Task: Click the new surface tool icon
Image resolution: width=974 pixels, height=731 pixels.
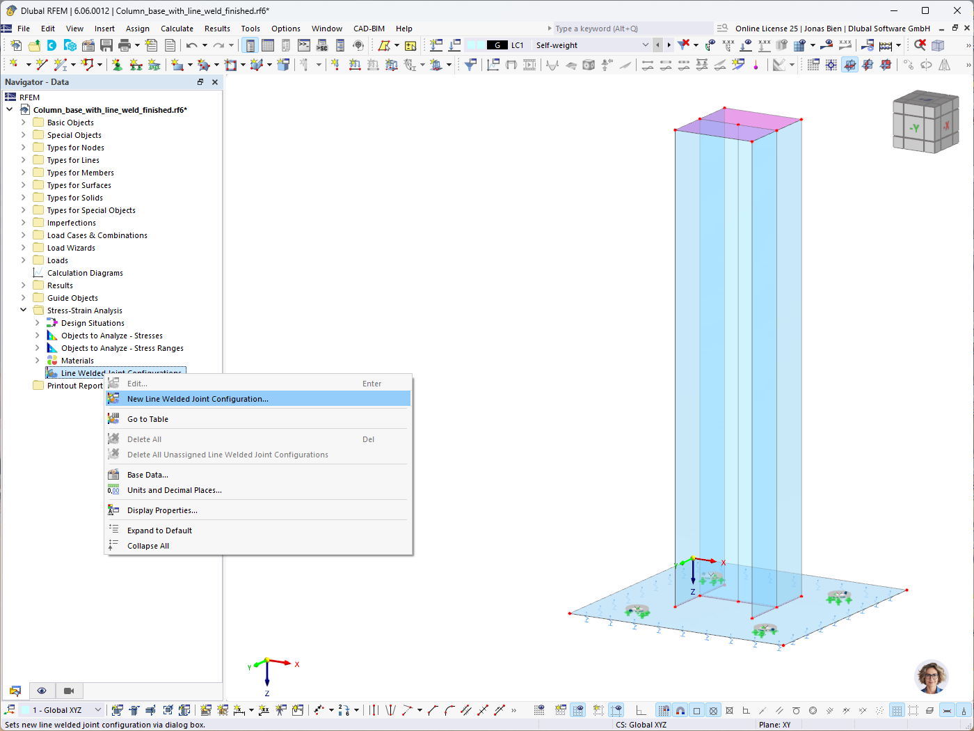Action: pyautogui.click(x=177, y=65)
